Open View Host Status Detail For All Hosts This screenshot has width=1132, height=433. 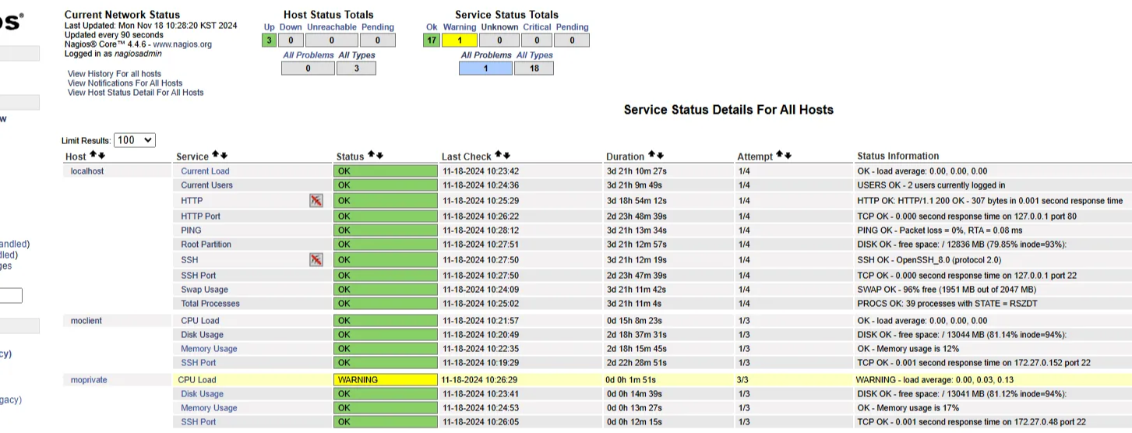[x=136, y=93]
